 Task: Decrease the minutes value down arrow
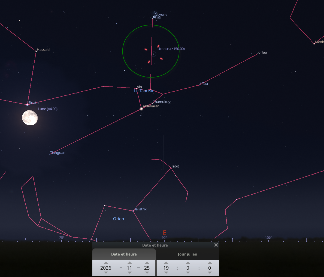(188, 273)
